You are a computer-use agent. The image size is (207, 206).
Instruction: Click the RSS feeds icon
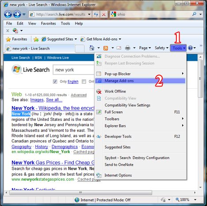[106, 48]
